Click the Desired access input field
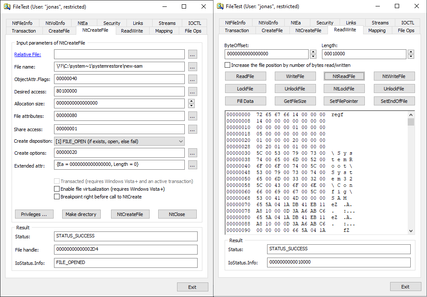The image size is (427, 297). coord(119,91)
